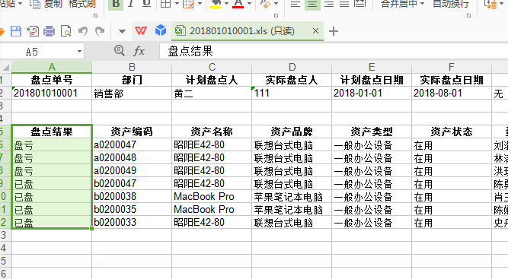Align text to the left
This screenshot has height=279, width=508.
296,4
